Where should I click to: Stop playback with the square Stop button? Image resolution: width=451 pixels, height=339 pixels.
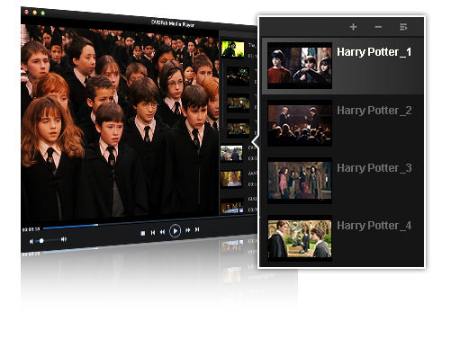click(x=143, y=233)
